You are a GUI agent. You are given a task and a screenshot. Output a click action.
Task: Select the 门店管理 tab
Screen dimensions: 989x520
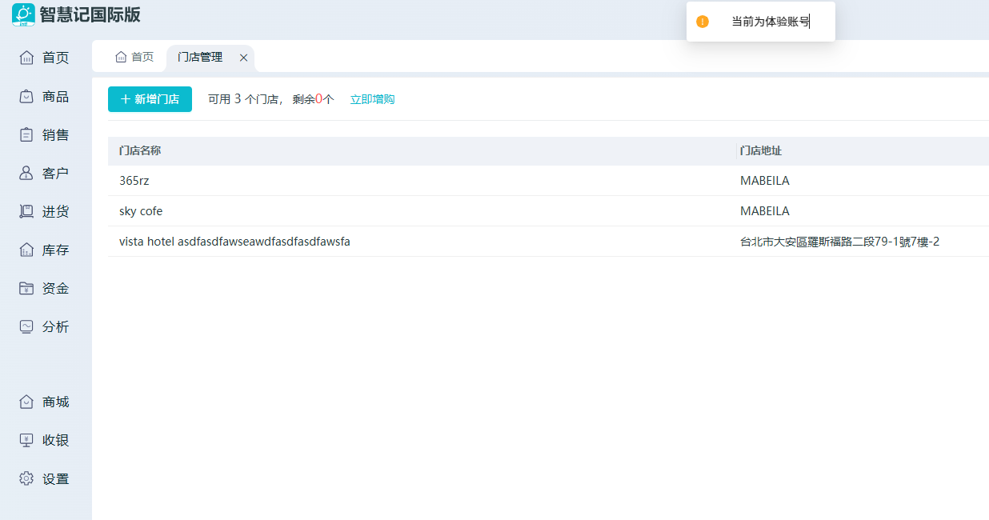click(200, 58)
